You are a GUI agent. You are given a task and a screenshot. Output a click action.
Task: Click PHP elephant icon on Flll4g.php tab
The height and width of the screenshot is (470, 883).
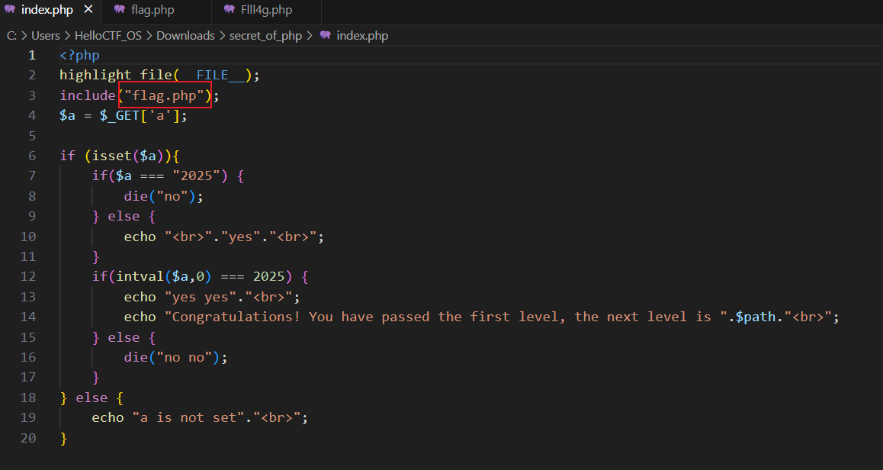click(x=230, y=10)
